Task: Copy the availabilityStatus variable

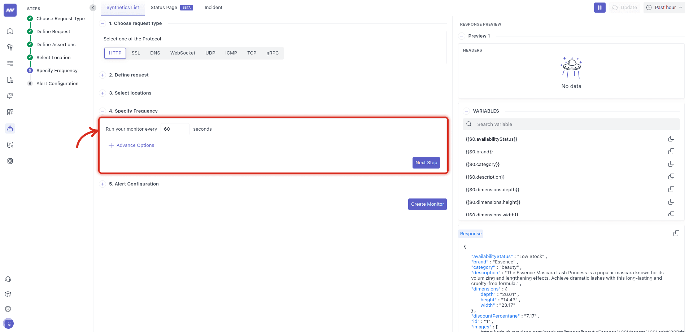Action: (671, 139)
